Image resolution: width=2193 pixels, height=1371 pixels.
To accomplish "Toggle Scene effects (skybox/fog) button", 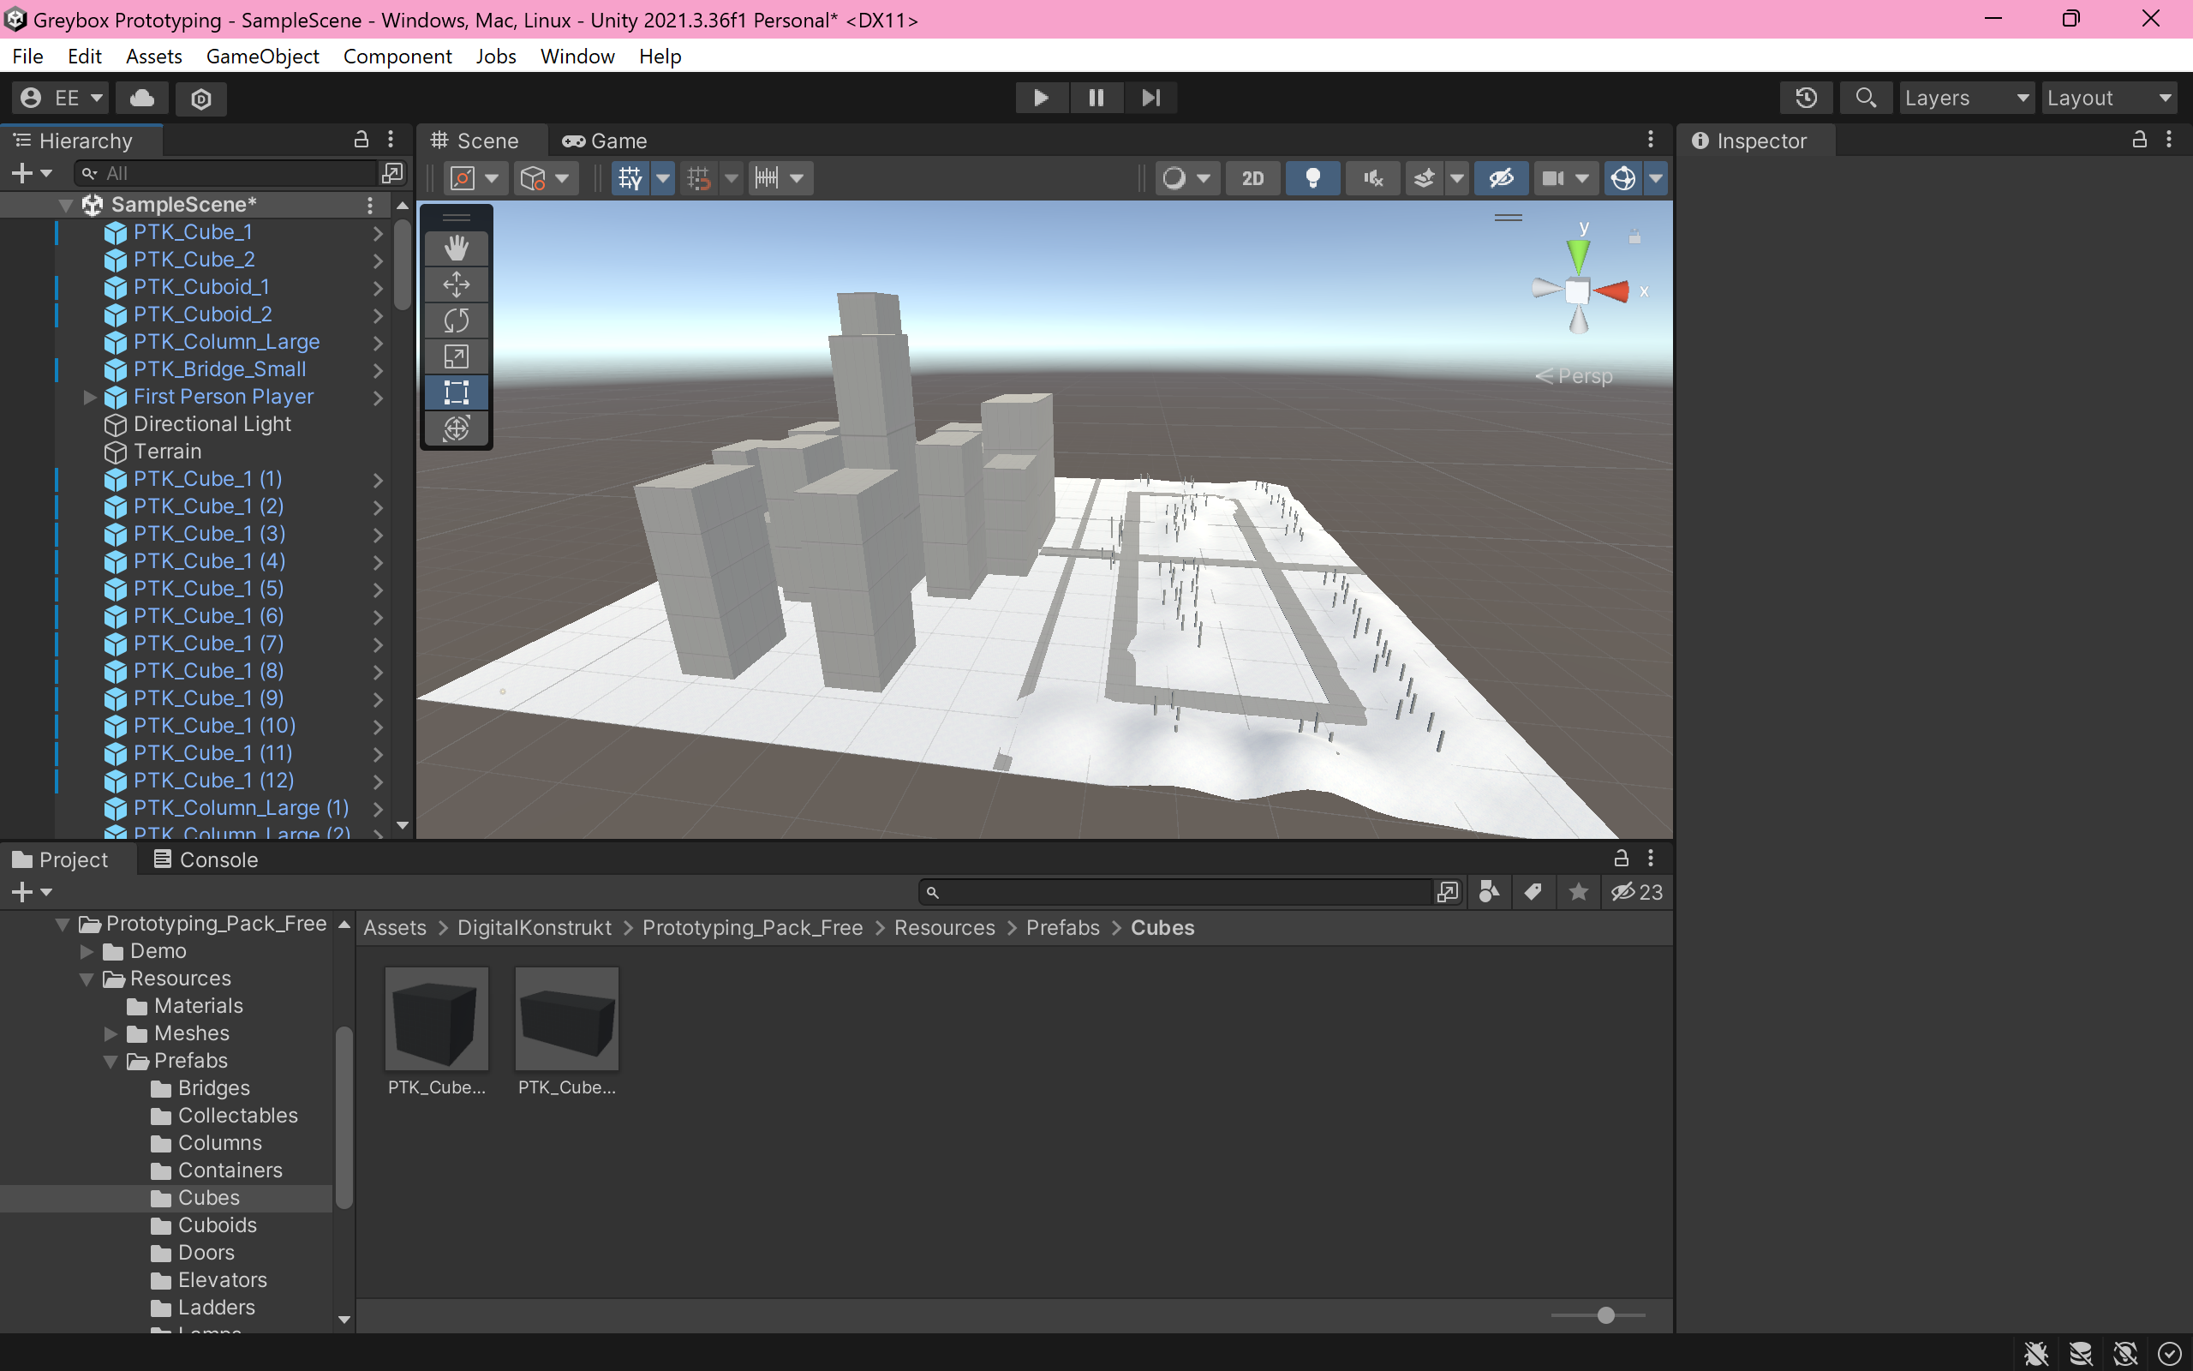I will coord(1424,177).
